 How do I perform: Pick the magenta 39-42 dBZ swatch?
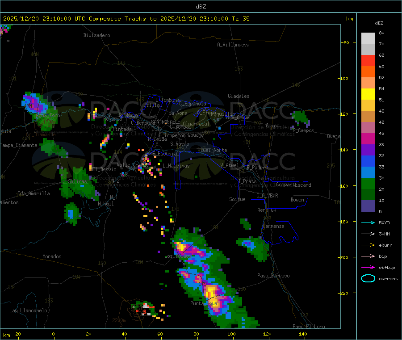pyautogui.click(x=368, y=139)
